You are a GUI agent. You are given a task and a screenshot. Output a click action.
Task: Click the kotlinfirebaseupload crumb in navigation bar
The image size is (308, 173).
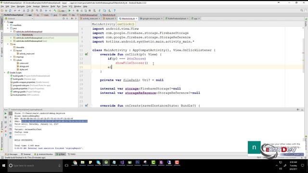pyautogui.click(x=88, y=15)
